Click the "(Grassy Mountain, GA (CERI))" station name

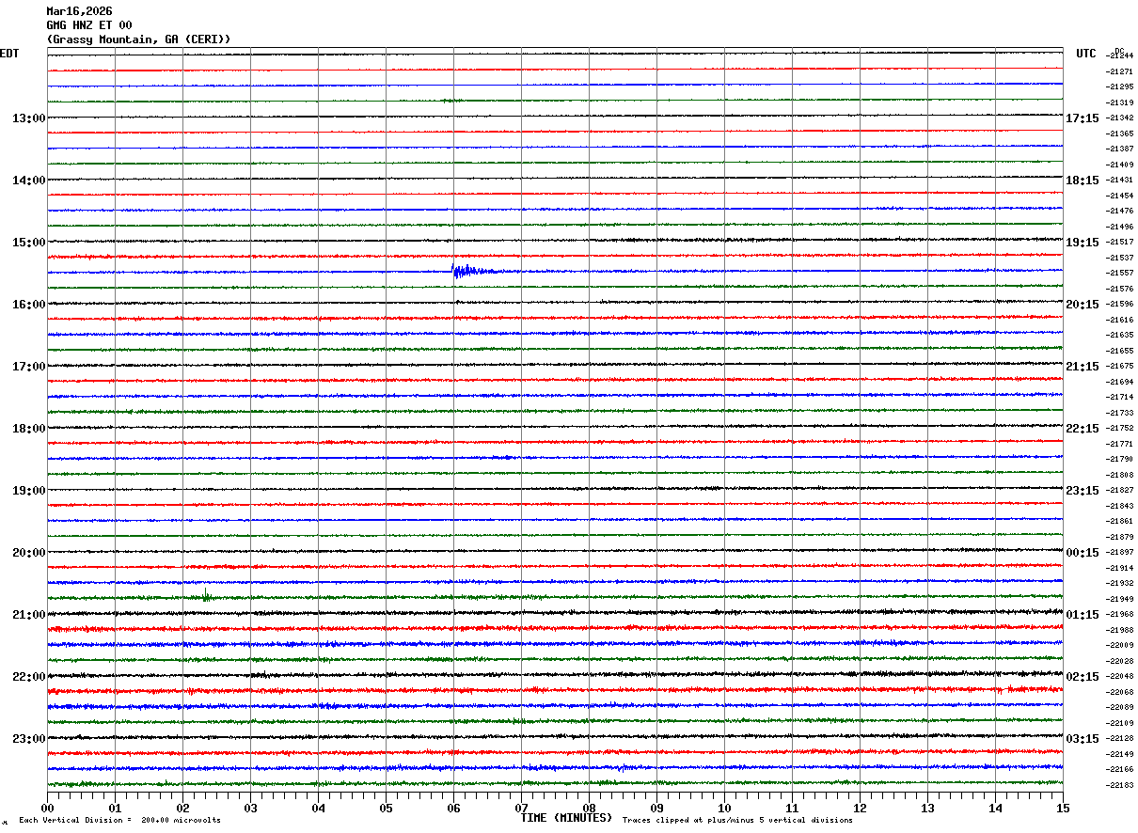pos(138,39)
